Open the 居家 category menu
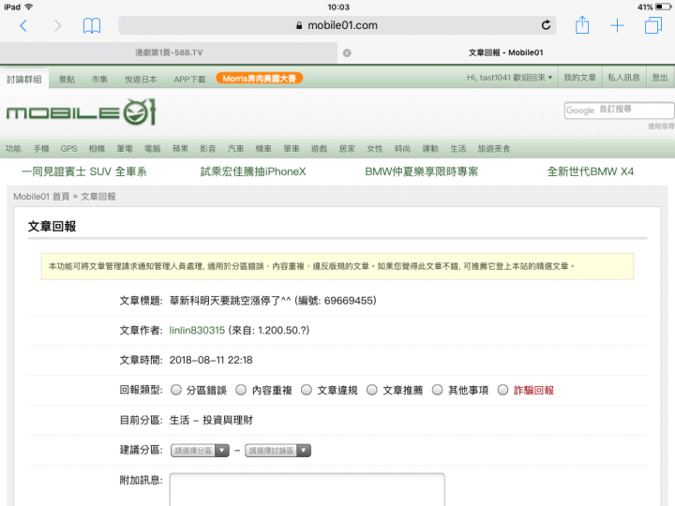 [x=347, y=148]
